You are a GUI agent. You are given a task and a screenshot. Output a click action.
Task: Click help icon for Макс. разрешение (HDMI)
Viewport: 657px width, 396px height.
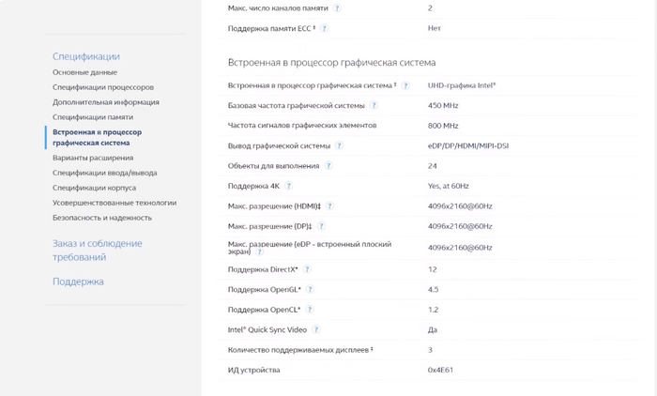pos(329,206)
